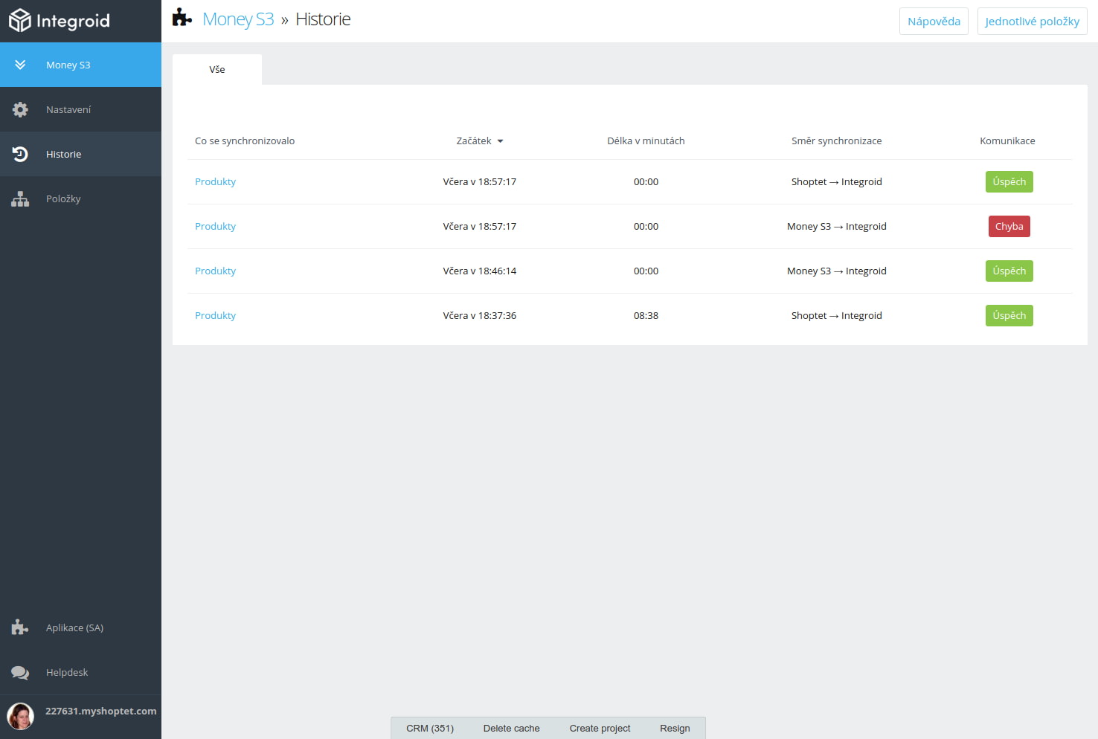1098x739 pixels.
Task: Click Money S3 → Integroid in Chyba row
Action: pos(837,226)
